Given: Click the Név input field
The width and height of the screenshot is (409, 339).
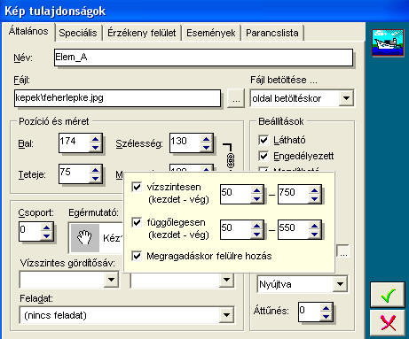Looking at the screenshot, I should (203, 58).
